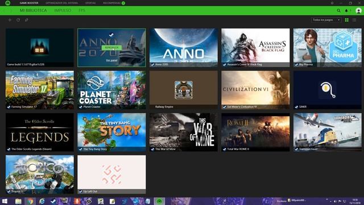Toggle the Transport Fever checkmark

click(x=296, y=149)
